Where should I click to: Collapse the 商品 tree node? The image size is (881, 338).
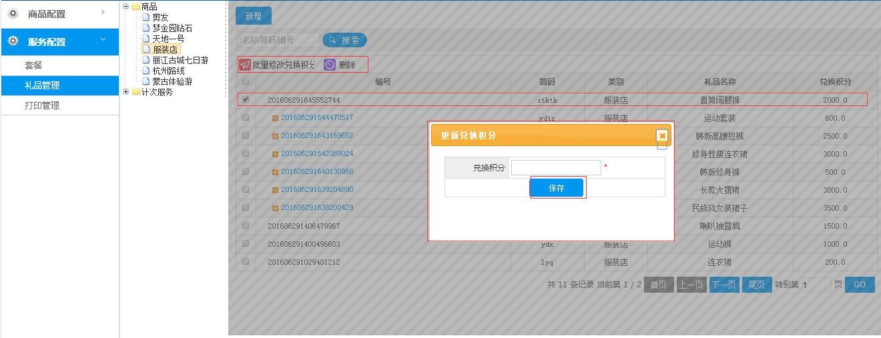point(126,7)
